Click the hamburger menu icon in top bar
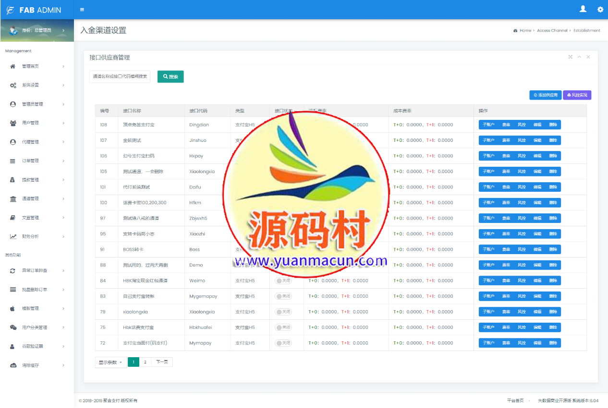The width and height of the screenshot is (608, 408). coord(82,10)
